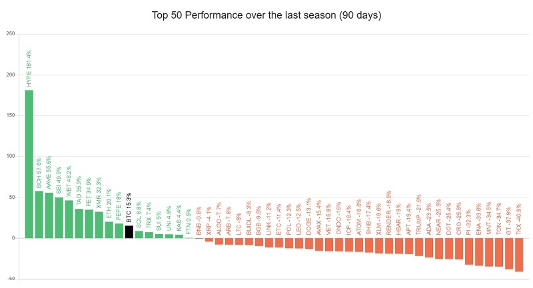Viewport: 533px width, 288px height.
Task: Click the DOGE -13.1% label
Action: (x=309, y=215)
